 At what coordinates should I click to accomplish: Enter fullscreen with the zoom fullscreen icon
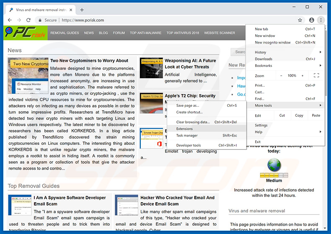[x=316, y=75]
